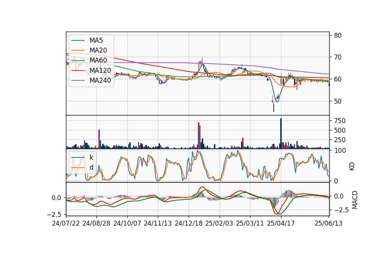Click the 24/12/18 date axis label
Screen dimensions: 366x263
[189, 223]
